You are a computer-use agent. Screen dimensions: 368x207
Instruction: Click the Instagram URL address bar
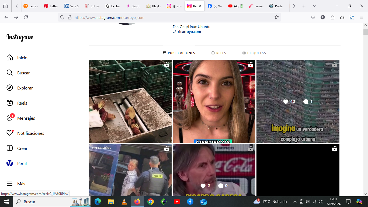point(170,18)
